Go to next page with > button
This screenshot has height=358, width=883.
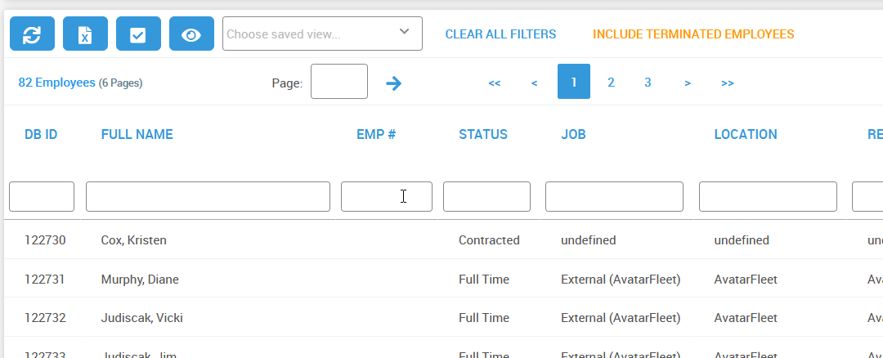tap(688, 83)
